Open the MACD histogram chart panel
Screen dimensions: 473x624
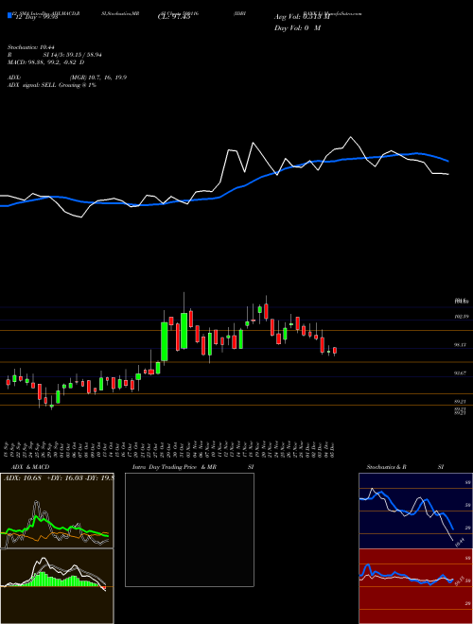click(57, 586)
